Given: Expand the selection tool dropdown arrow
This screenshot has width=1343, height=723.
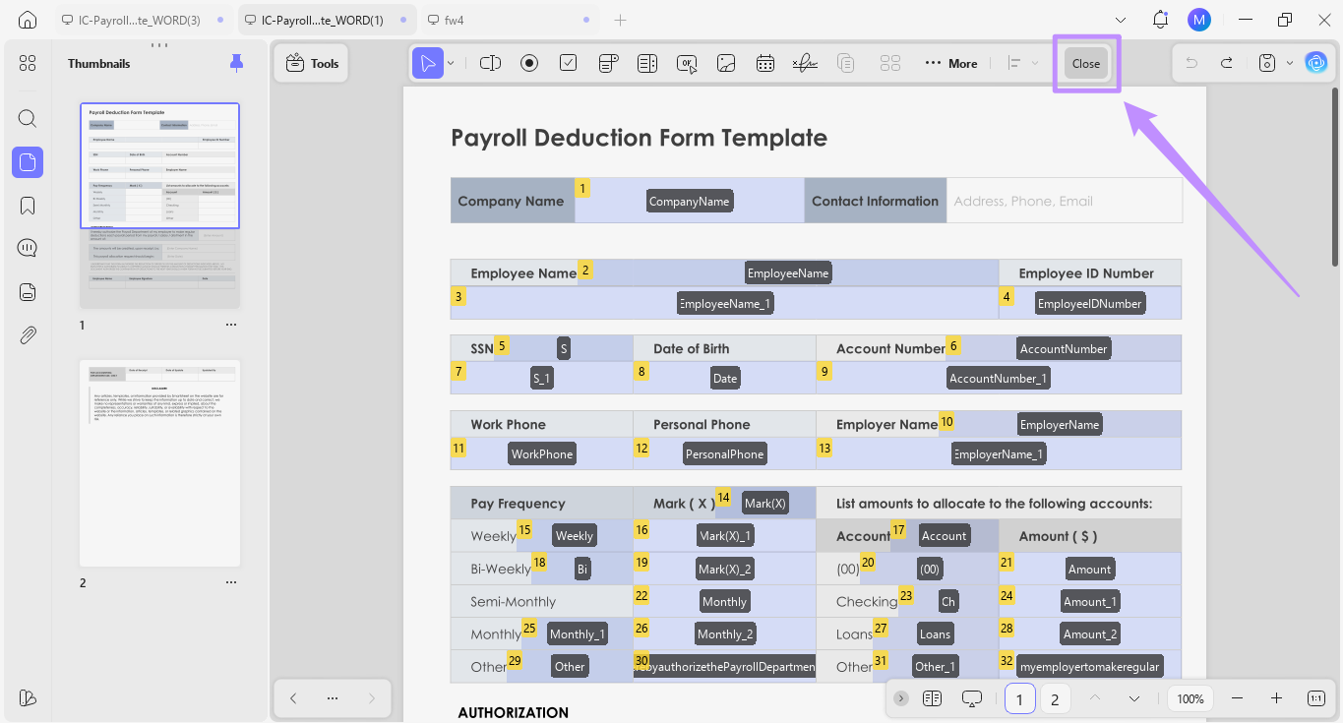Looking at the screenshot, I should [451, 63].
